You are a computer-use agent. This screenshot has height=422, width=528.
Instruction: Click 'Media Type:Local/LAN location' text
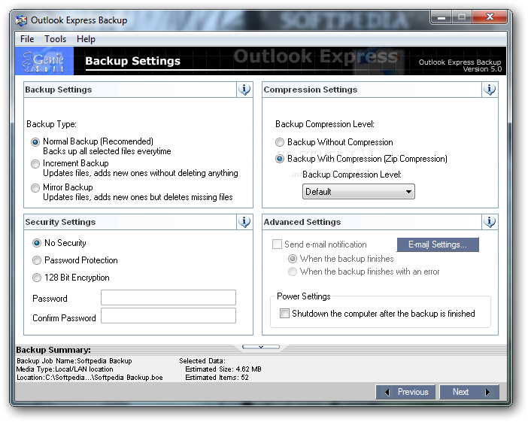pos(65,369)
